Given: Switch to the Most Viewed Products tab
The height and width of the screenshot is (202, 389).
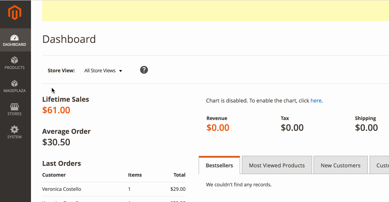Looking at the screenshot, I should [277, 165].
